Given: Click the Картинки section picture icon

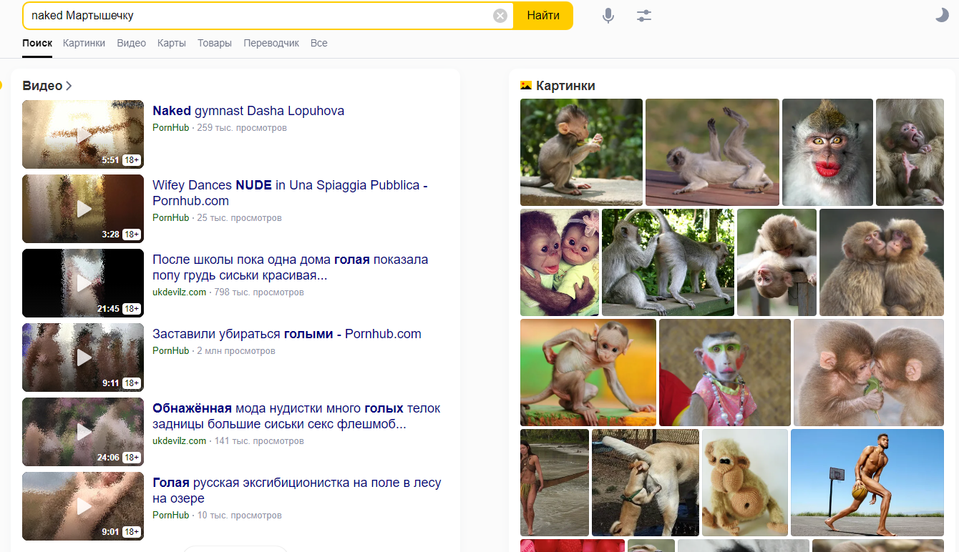Looking at the screenshot, I should point(526,86).
